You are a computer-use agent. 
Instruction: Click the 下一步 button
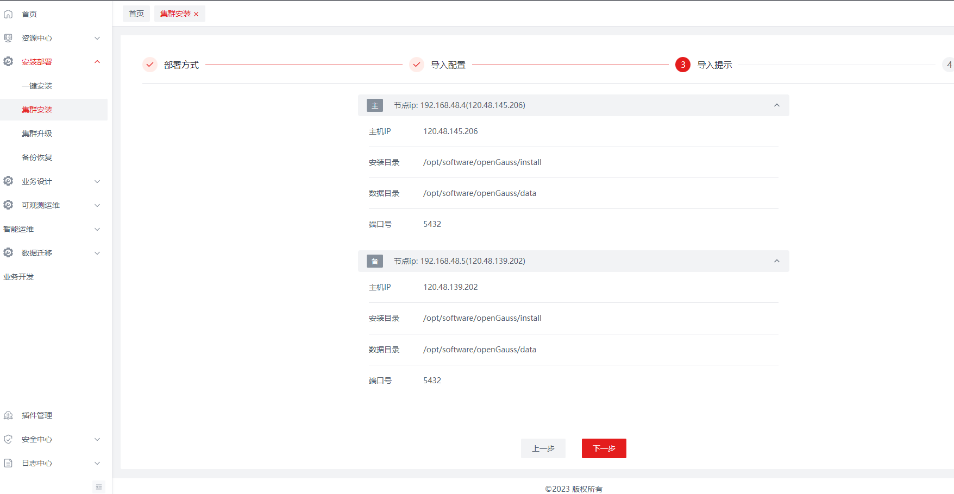point(604,448)
